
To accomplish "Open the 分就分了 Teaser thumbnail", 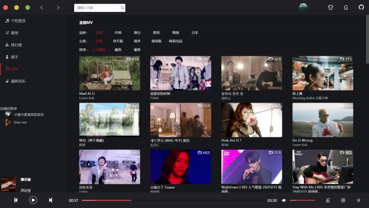I will (x=181, y=167).
